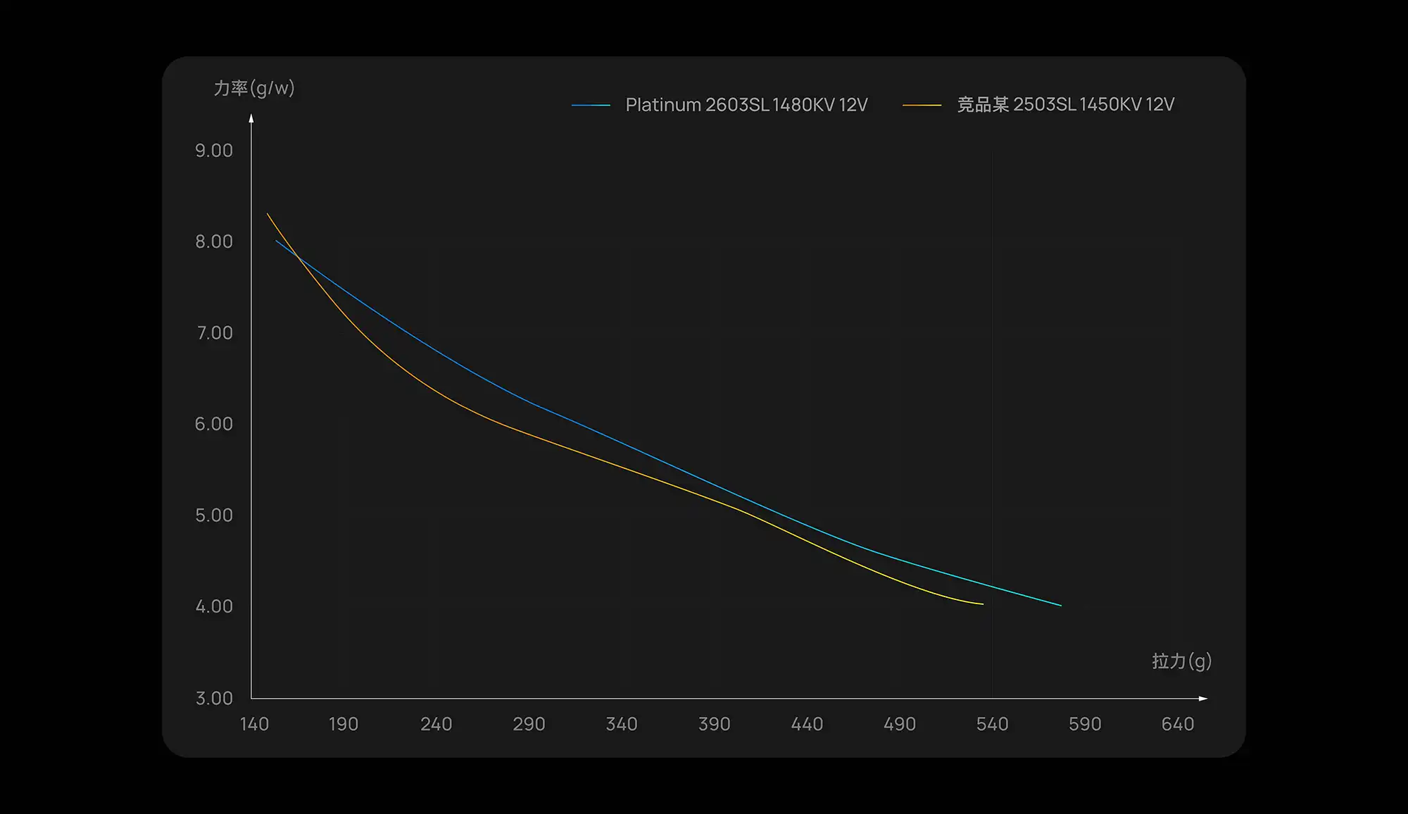This screenshot has height=814, width=1408.
Task: Click the 9.00 y-axis tick label
Action: click(x=214, y=150)
